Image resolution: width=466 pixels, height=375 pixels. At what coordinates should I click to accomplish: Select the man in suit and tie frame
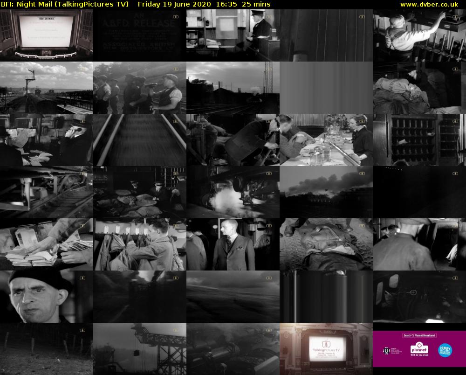pos(233,244)
